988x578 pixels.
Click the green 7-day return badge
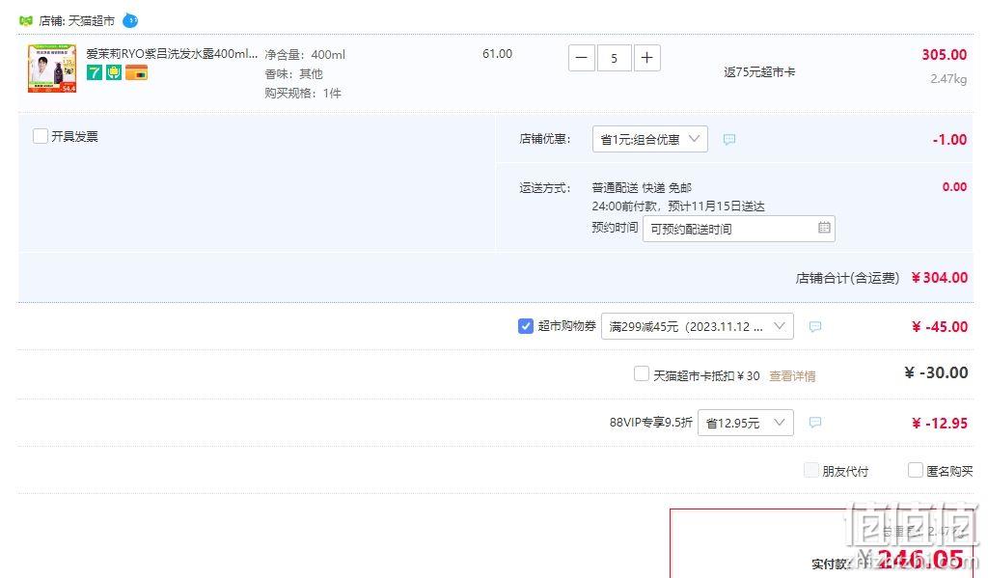[94, 72]
